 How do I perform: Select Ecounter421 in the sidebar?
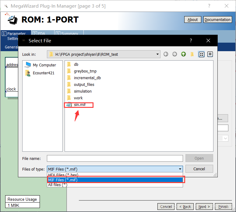coord(40,73)
